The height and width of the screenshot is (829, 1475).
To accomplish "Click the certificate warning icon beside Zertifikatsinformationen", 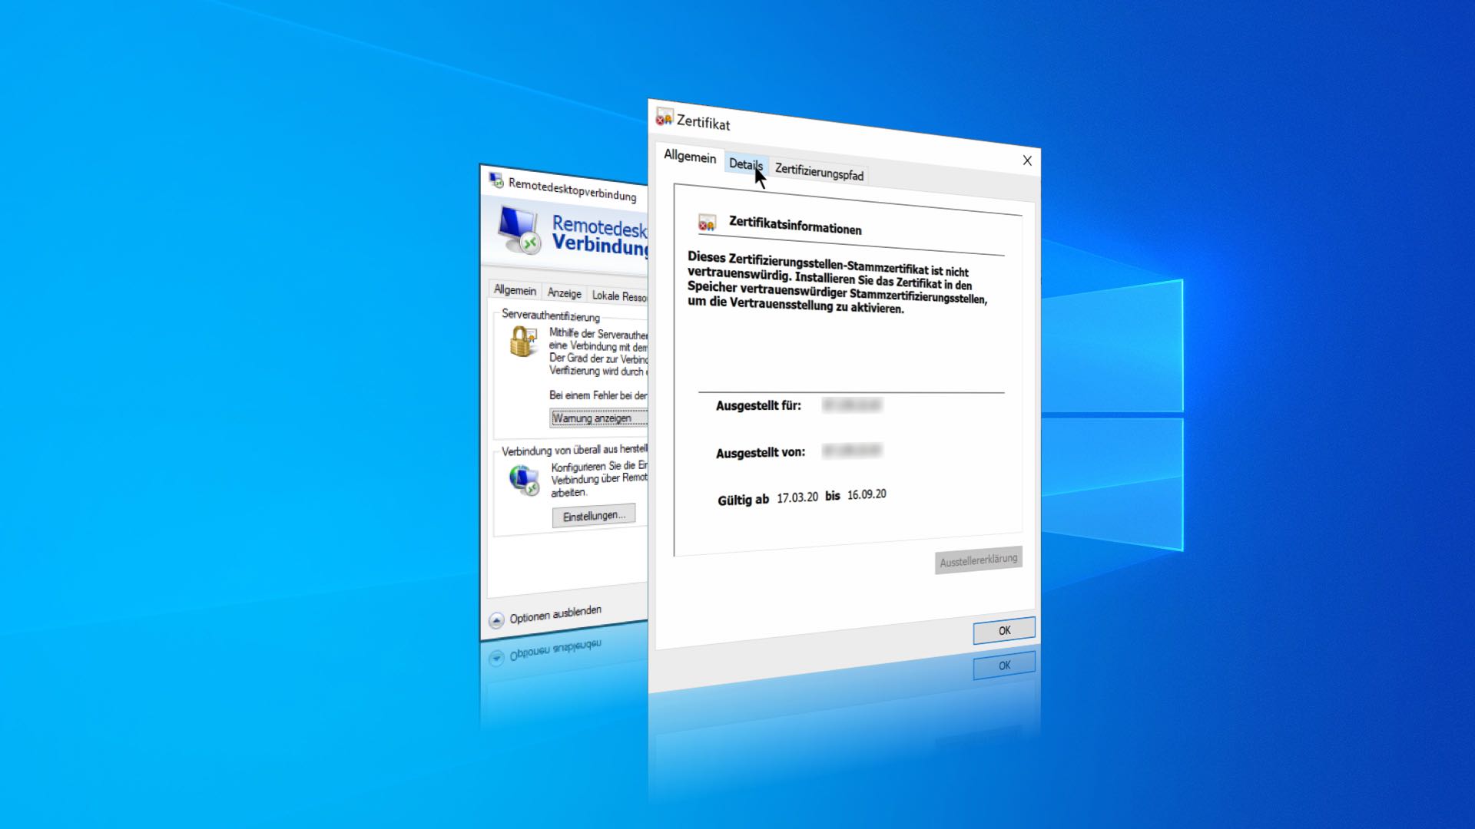I will pyautogui.click(x=707, y=223).
